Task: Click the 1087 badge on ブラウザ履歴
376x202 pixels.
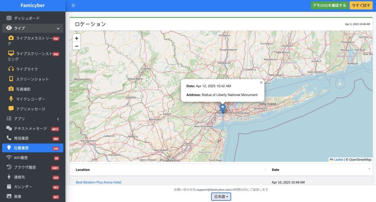Action: [x=55, y=168]
